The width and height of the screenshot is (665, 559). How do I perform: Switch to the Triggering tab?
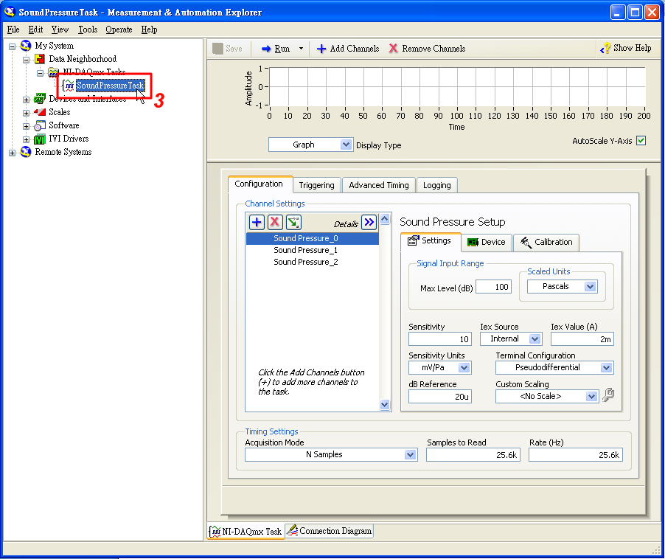pyautogui.click(x=317, y=185)
